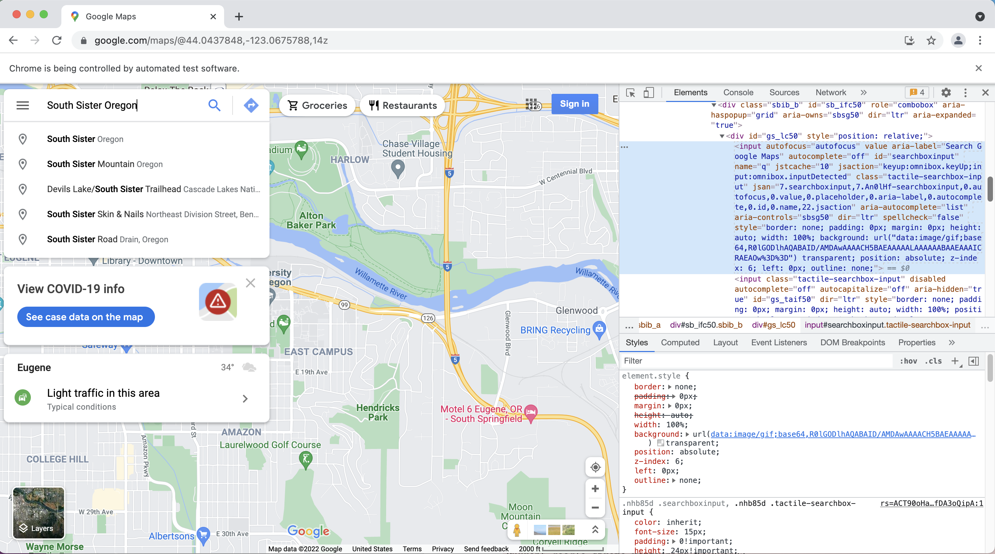
Task: Expand the outline property triangle
Action: pos(674,481)
